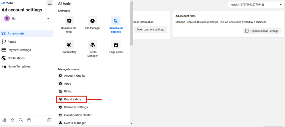Viewport: 285px width, 127px height.
Task: Click the search magnifier icon
Action: click(21, 120)
